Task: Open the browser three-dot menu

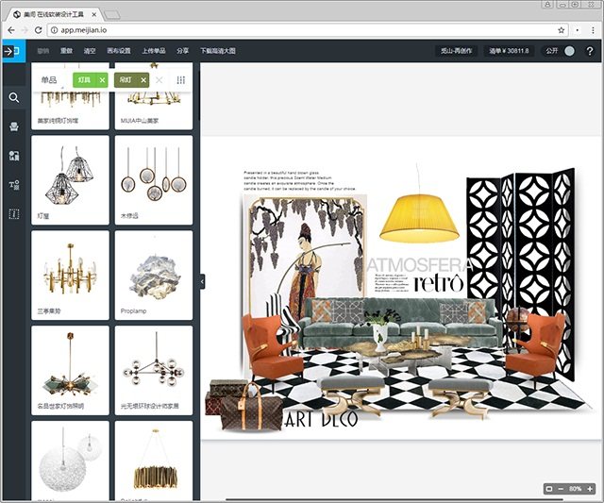Action: (593, 30)
